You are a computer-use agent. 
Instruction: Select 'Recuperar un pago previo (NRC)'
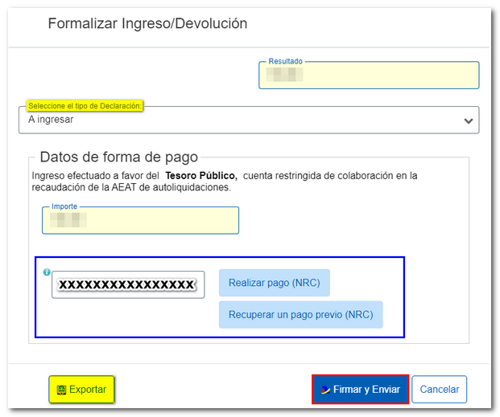point(300,315)
